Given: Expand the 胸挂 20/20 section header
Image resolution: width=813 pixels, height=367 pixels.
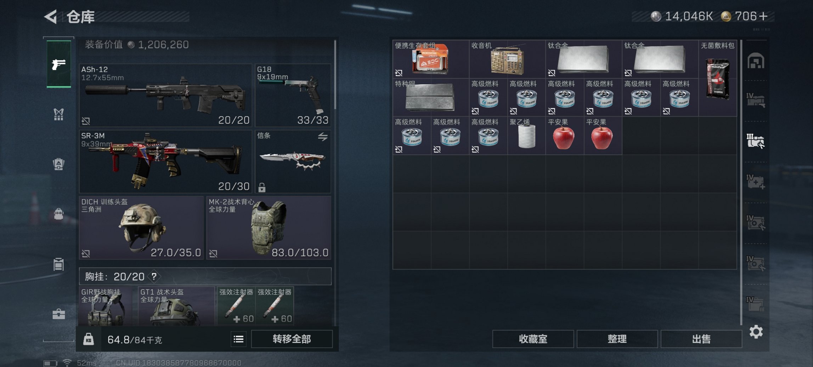Looking at the screenshot, I should click(205, 276).
